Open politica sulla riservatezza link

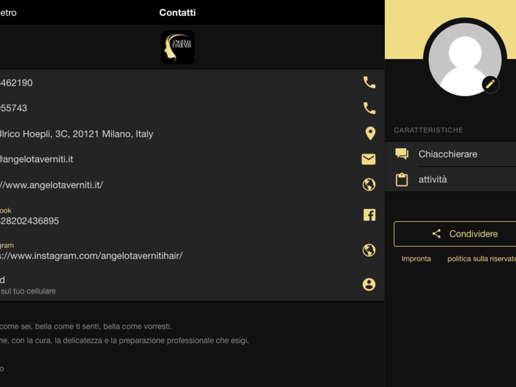pyautogui.click(x=481, y=259)
